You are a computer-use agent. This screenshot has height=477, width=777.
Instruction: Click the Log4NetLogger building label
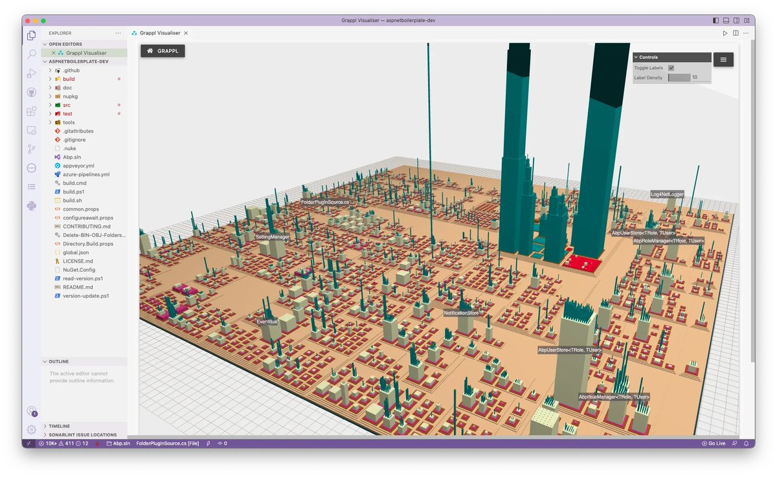click(667, 194)
